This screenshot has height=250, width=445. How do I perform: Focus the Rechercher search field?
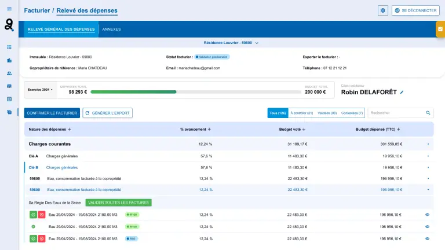(x=401, y=113)
